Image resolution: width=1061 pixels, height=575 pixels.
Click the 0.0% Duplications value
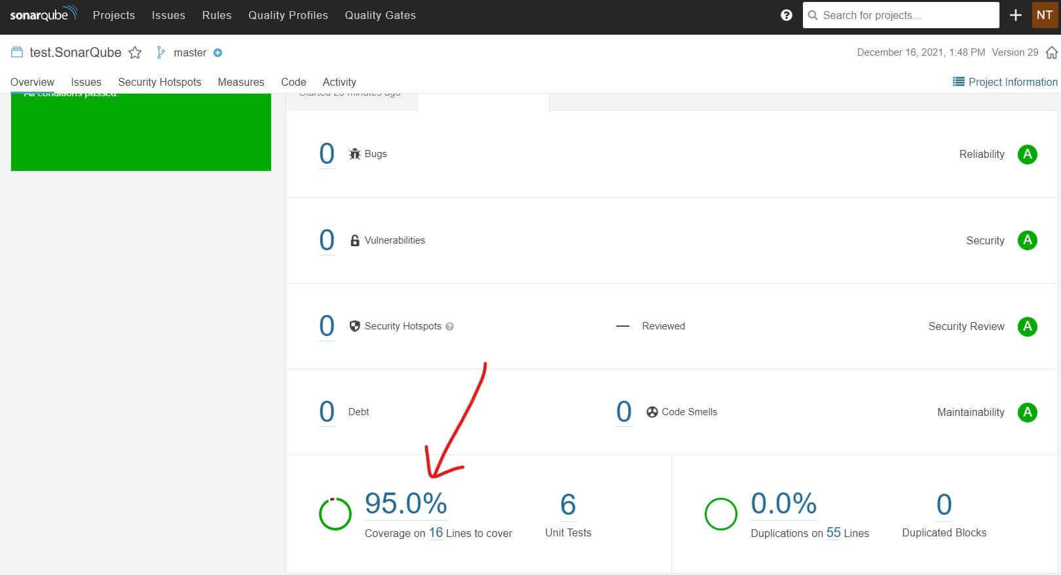(784, 504)
